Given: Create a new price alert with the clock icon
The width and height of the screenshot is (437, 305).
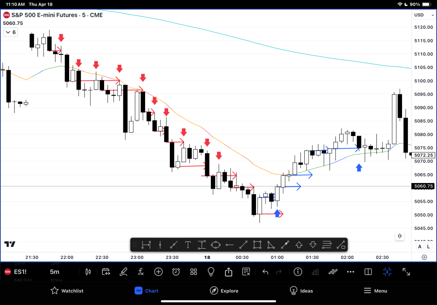Looking at the screenshot, I should point(176,272).
